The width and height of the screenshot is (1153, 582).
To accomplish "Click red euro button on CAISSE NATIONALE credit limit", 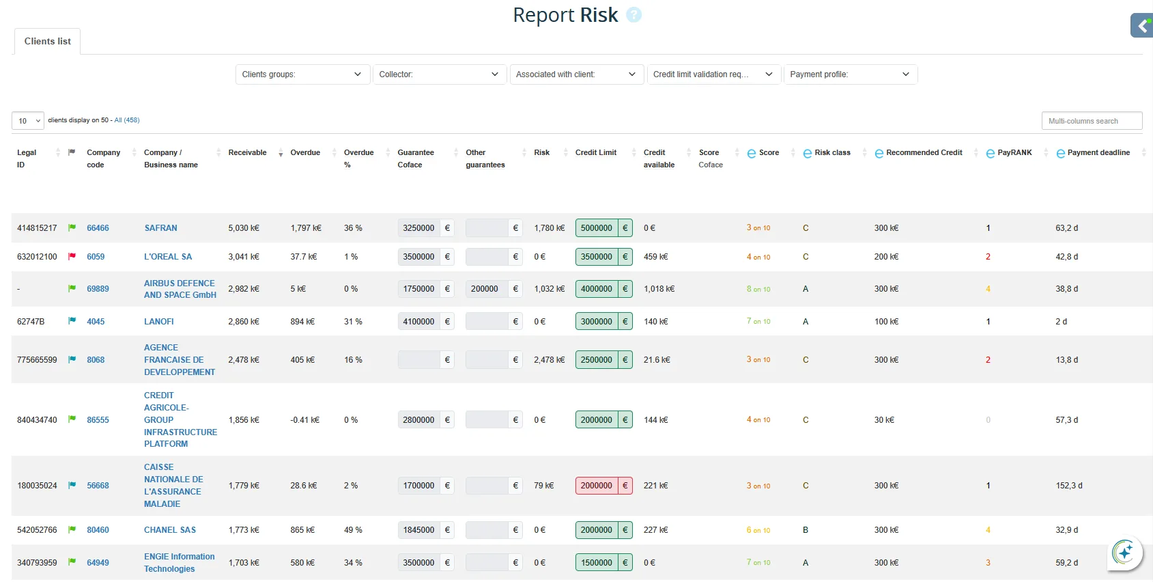I will [625, 485].
